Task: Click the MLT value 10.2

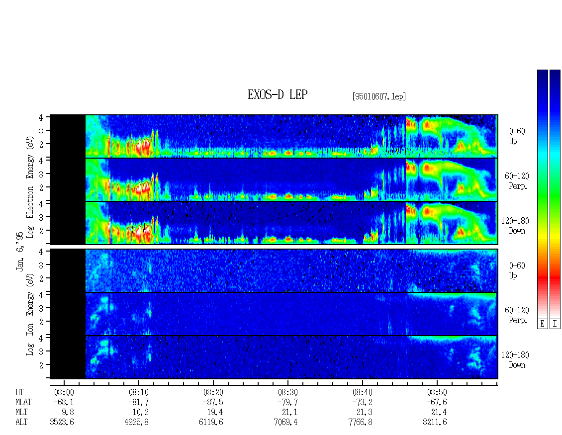Action: pyautogui.click(x=140, y=413)
